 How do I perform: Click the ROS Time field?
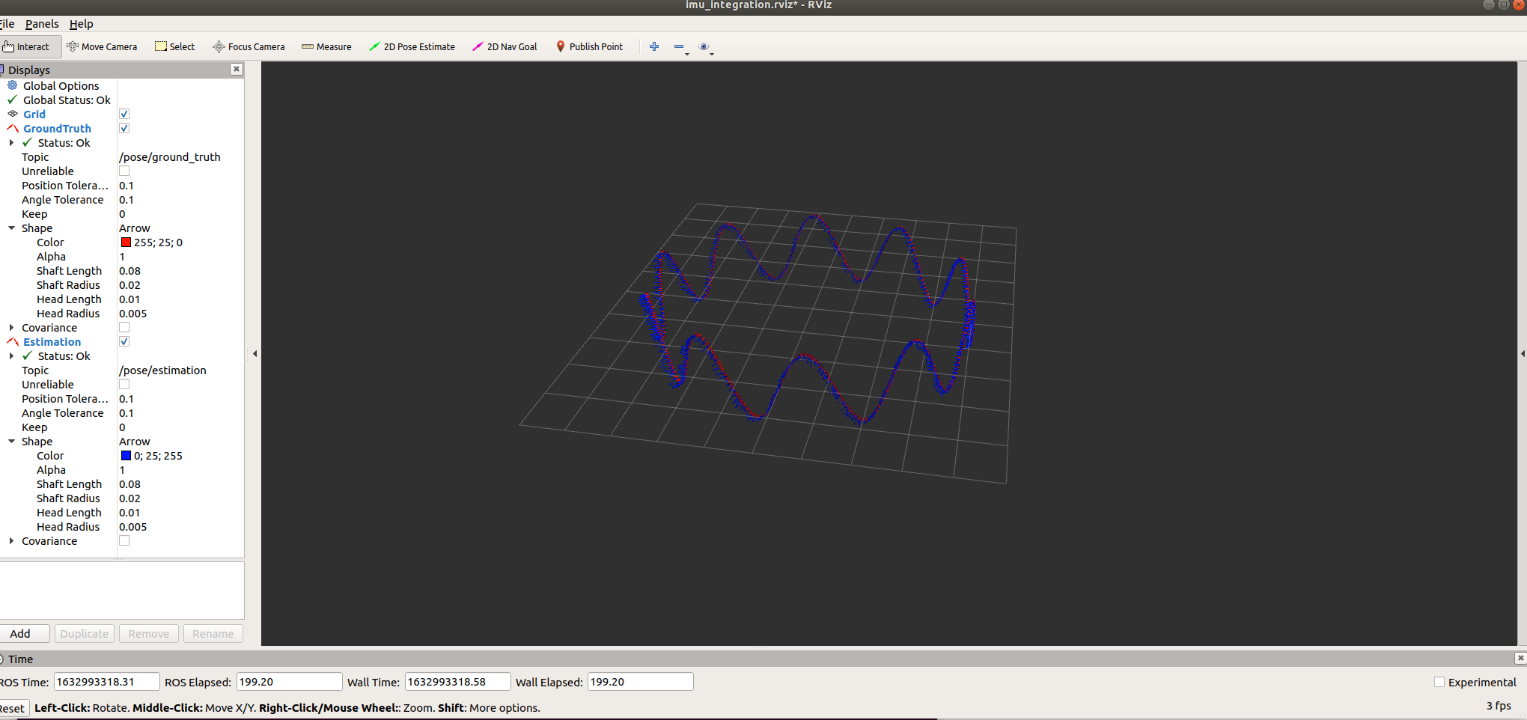(106, 682)
